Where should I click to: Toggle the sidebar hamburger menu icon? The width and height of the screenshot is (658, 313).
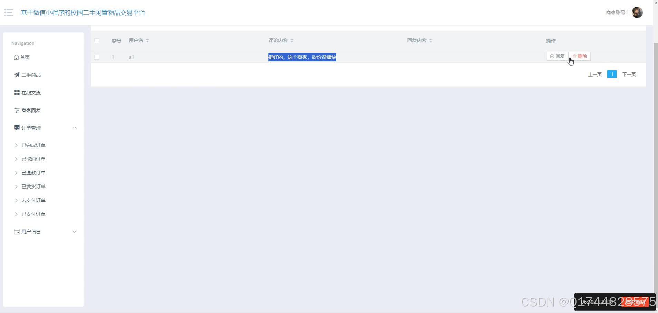click(8, 13)
